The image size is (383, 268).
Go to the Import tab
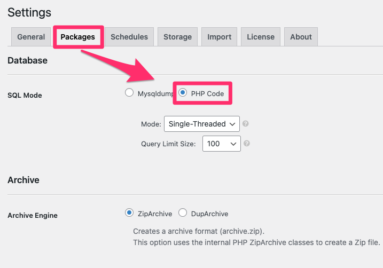[x=219, y=37]
